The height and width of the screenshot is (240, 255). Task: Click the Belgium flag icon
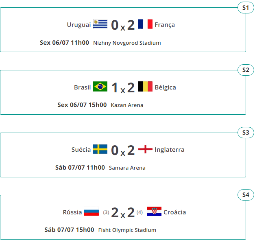click(x=145, y=87)
